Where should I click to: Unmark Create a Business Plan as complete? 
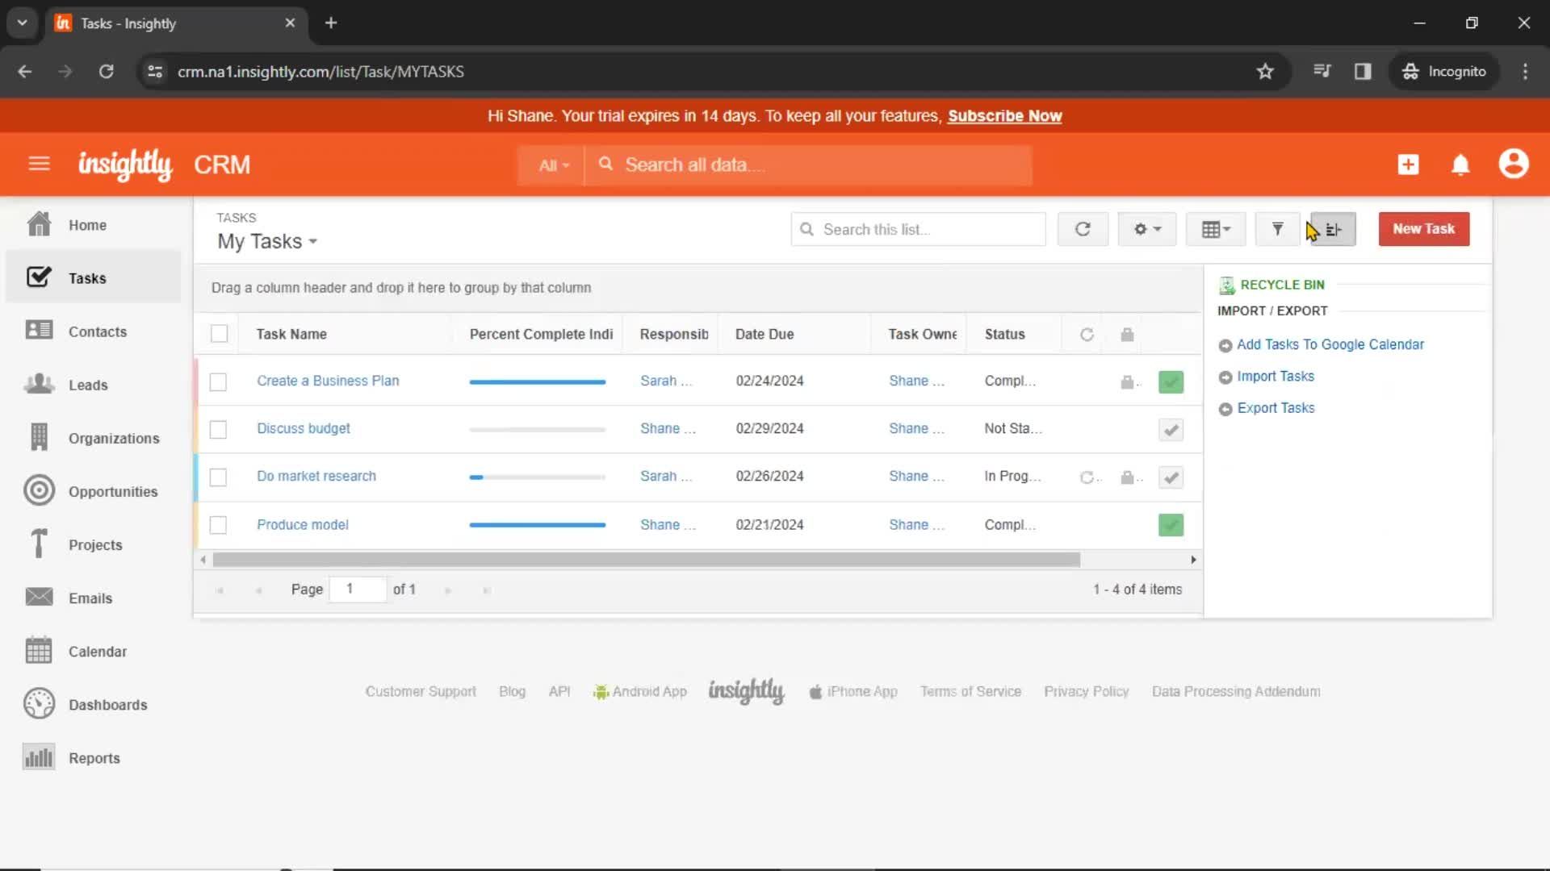(1171, 381)
